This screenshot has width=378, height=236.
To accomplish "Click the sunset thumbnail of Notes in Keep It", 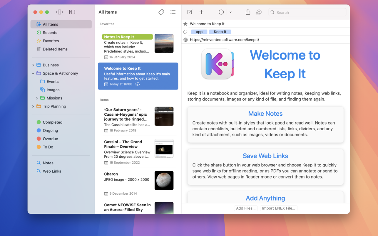I will [x=164, y=43].
